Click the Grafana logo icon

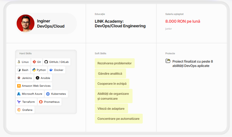click(19, 110)
